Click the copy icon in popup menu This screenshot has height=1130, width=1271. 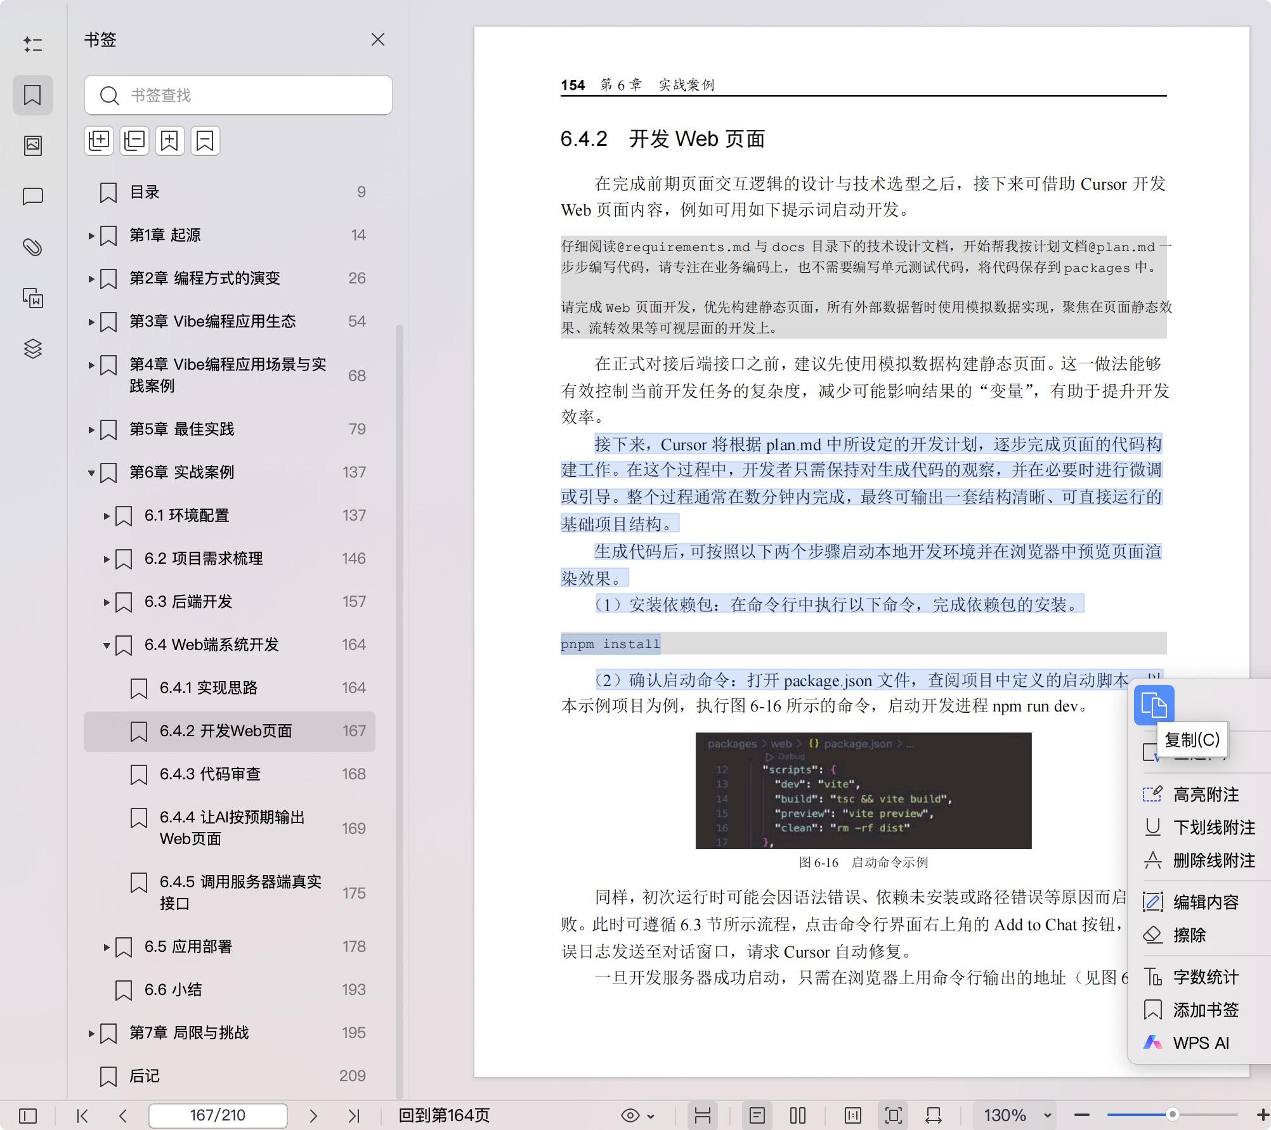1154,705
